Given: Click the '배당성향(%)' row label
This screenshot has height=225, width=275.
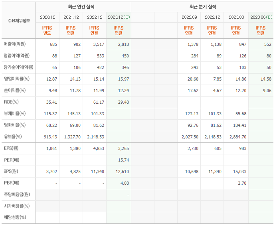Looking at the screenshot, I should pos(15,217).
